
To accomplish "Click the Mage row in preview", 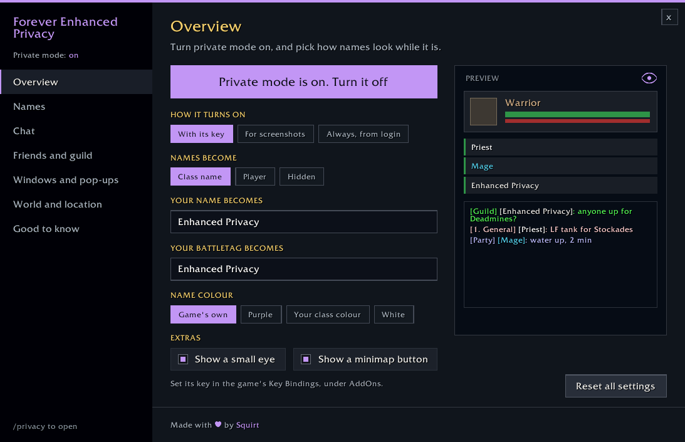I will coord(560,166).
